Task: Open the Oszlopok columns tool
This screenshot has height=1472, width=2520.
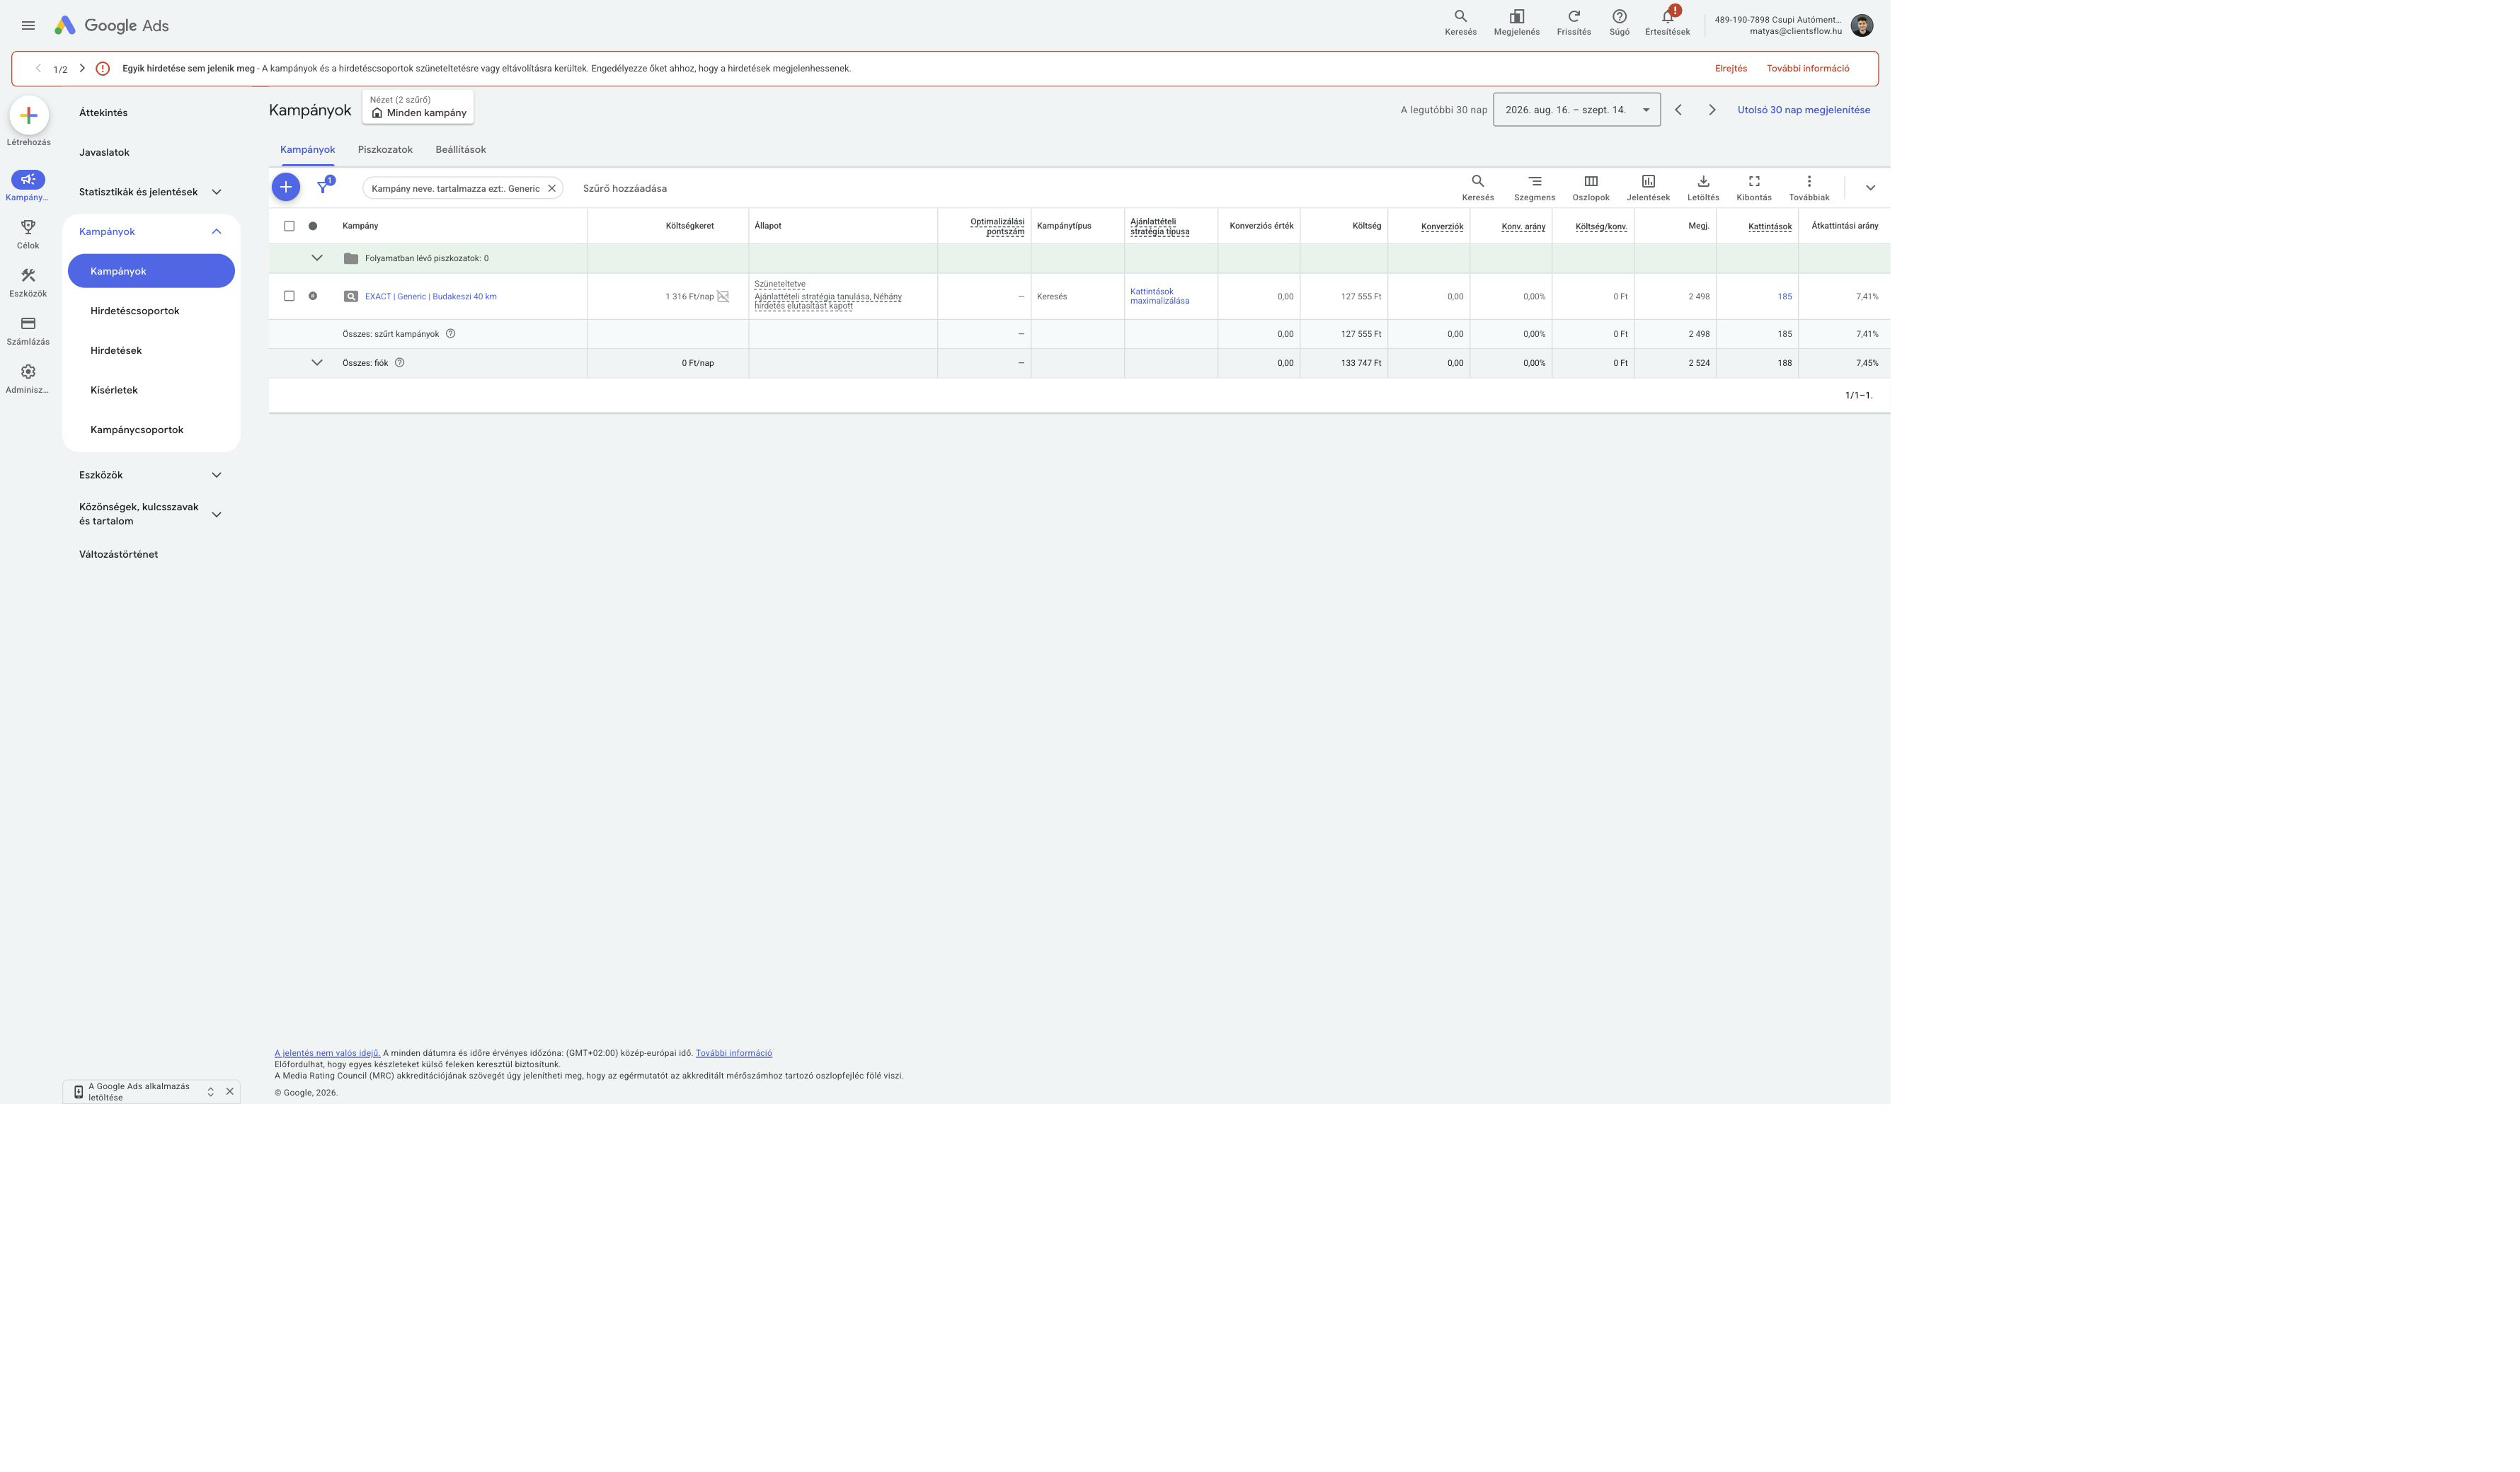Action: click(1590, 187)
